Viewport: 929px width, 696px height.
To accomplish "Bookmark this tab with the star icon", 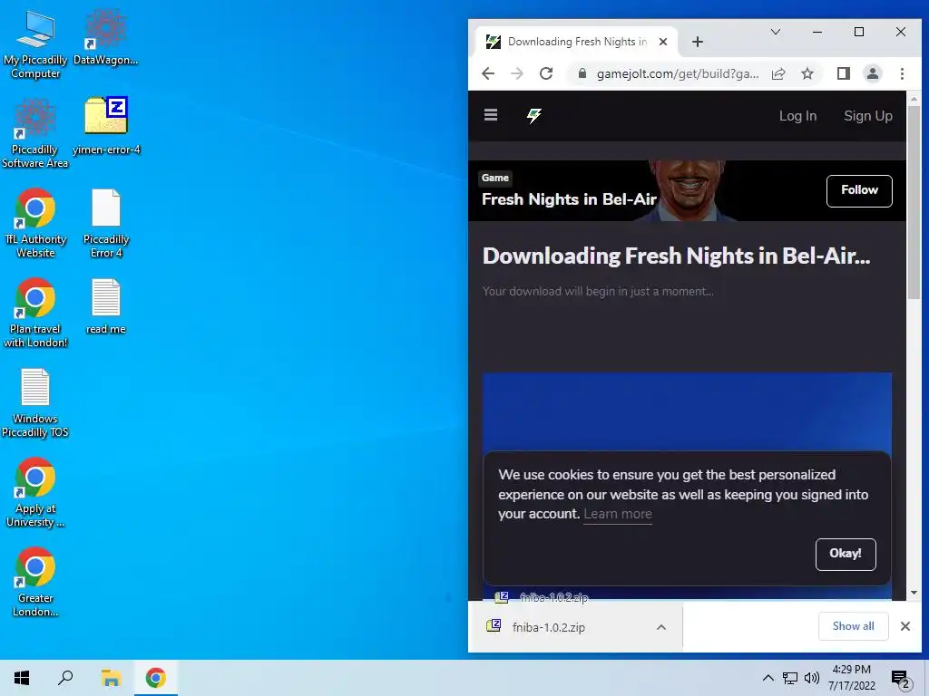I will tap(807, 73).
